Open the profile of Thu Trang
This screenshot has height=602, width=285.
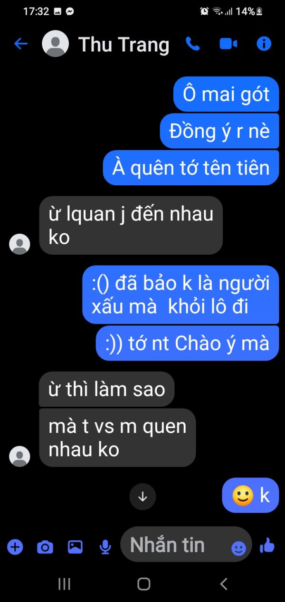(123, 45)
